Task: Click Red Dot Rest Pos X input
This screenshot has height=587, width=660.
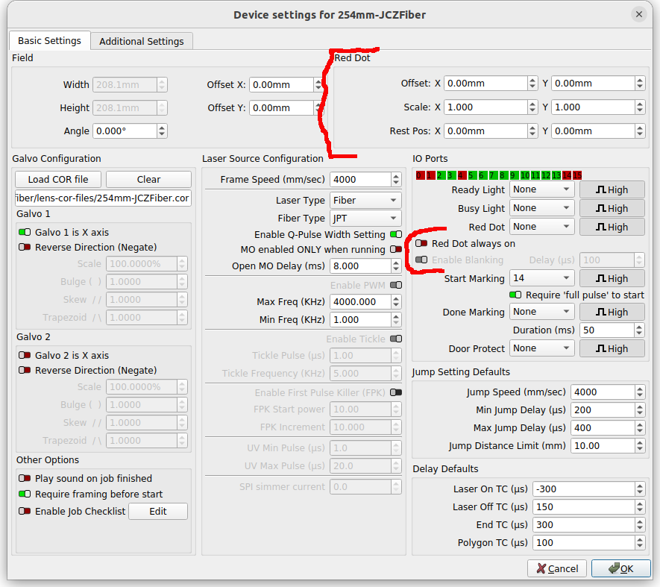Action: [485, 131]
